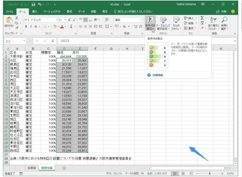The width and height of the screenshot is (242, 177).
Task: Click the Fill down-arrow icon in editing group
Action: 202,23
